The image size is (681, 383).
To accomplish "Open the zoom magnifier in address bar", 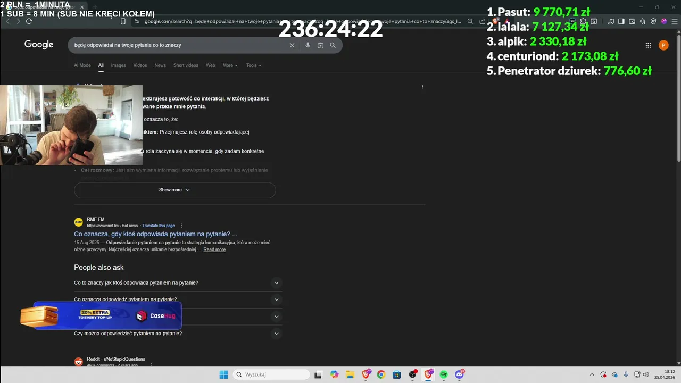I will pos(470,21).
